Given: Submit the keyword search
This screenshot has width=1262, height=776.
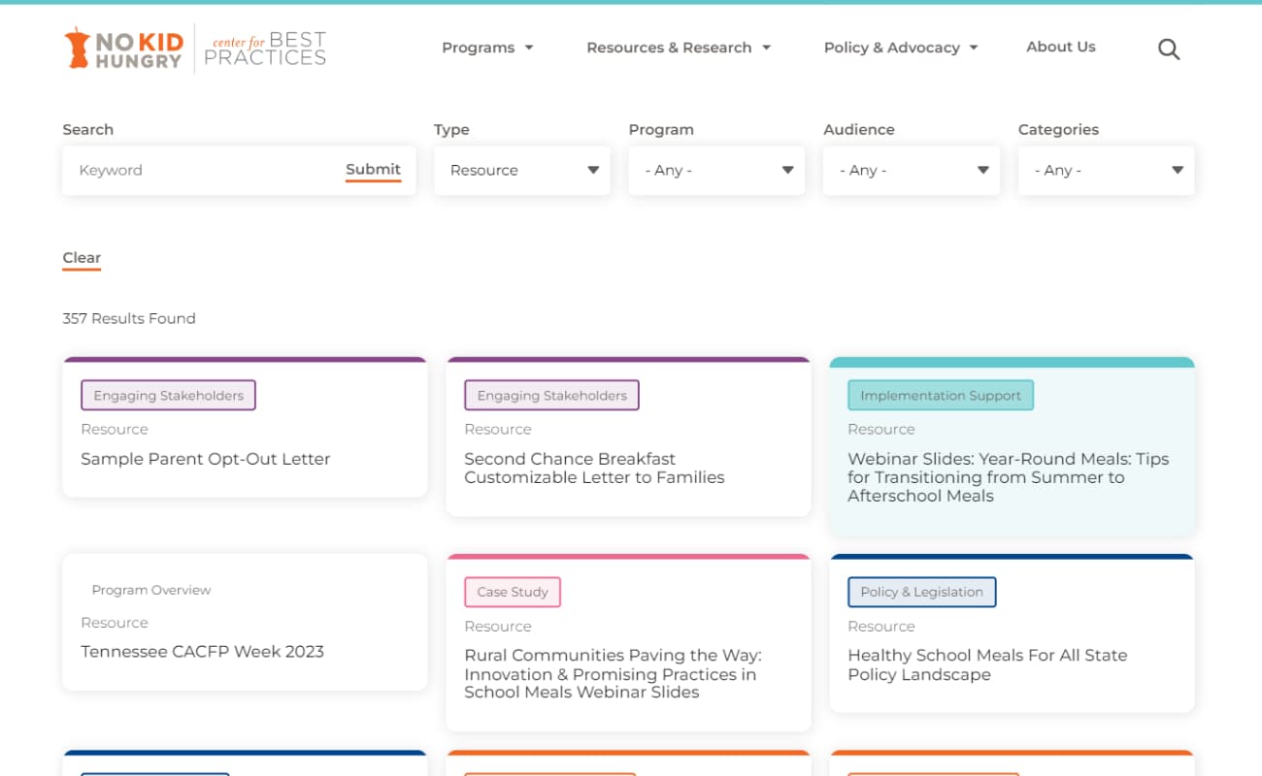Looking at the screenshot, I should pyautogui.click(x=373, y=171).
